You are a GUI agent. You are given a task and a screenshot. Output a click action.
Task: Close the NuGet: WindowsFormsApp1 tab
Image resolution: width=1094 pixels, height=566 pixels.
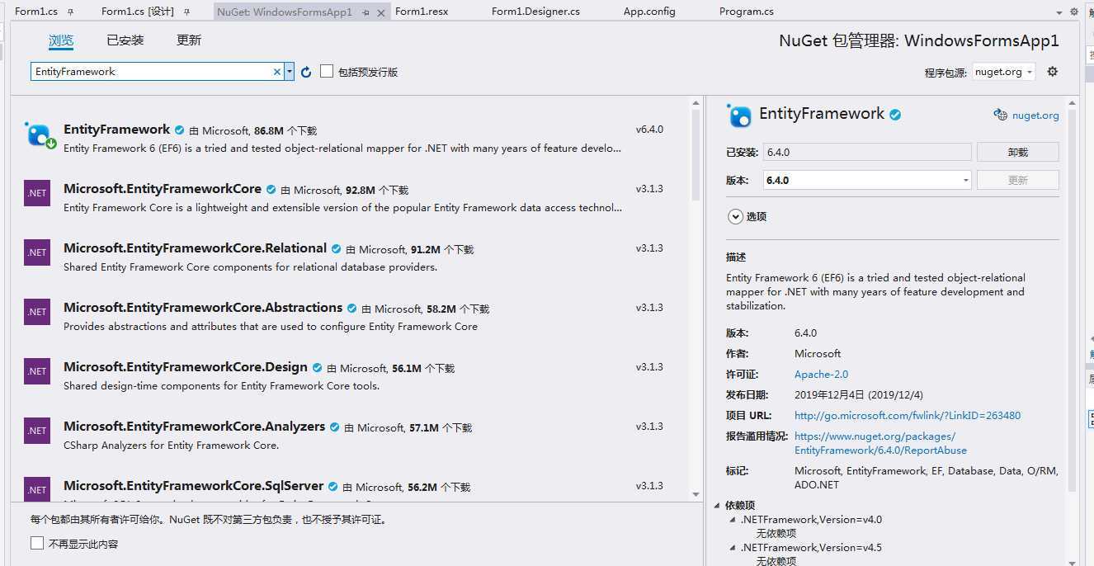coord(380,12)
